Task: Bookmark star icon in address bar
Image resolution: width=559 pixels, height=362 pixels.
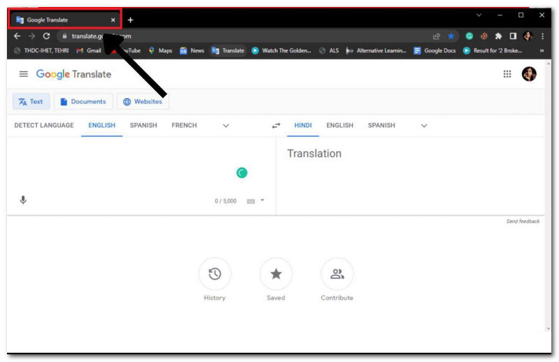Action: click(x=451, y=36)
